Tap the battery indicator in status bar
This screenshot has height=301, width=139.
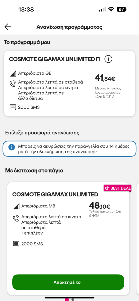[122, 9]
